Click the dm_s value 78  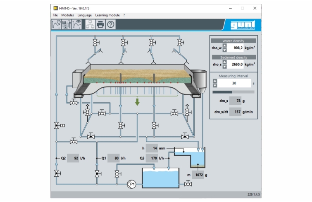click(x=236, y=101)
